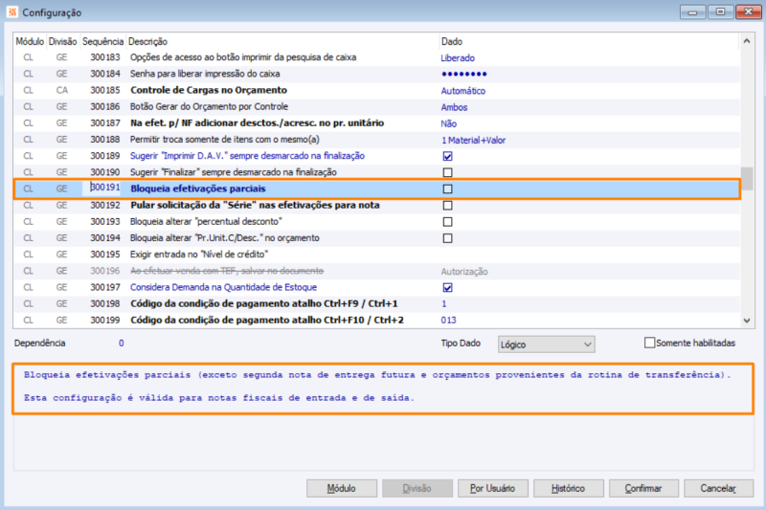Click the Configuração window title icon

point(11,12)
